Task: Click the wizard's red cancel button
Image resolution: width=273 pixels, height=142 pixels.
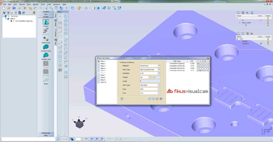Action: 161,99
